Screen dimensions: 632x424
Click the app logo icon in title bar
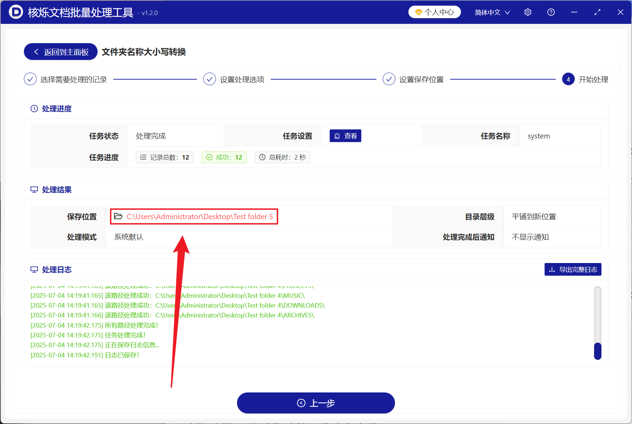click(16, 12)
